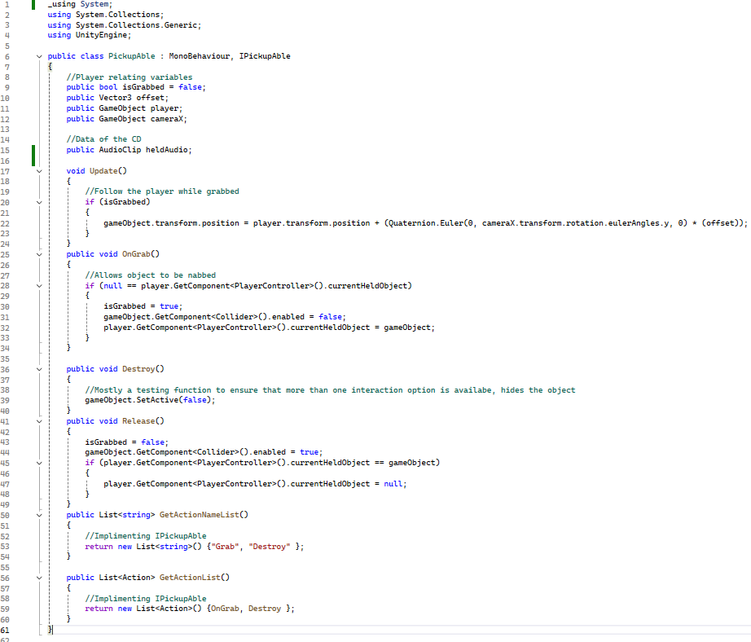Click 'IPickupAble' in the class declaration
This screenshot has width=751, height=642.
coord(265,56)
